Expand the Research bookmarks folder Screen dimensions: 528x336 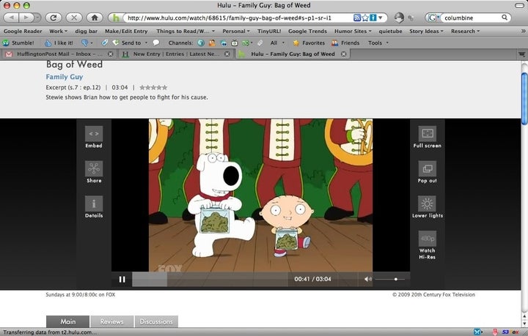pyautogui.click(x=465, y=31)
